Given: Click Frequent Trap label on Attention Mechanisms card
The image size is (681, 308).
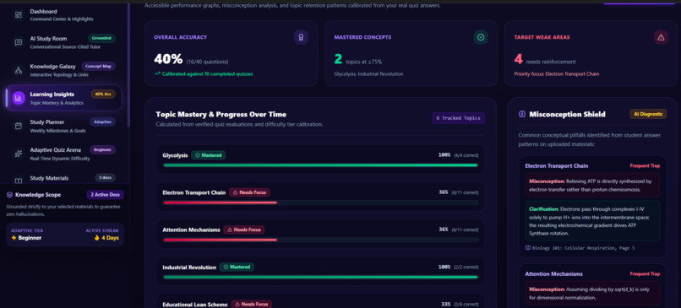Looking at the screenshot, I should pos(645,273).
